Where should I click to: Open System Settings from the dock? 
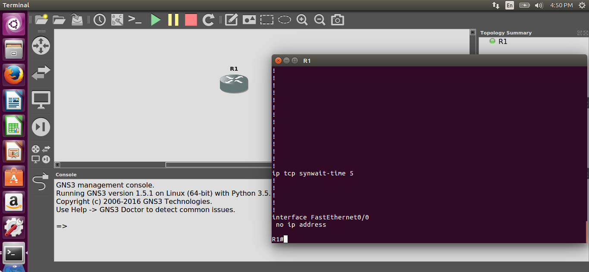pos(14,228)
